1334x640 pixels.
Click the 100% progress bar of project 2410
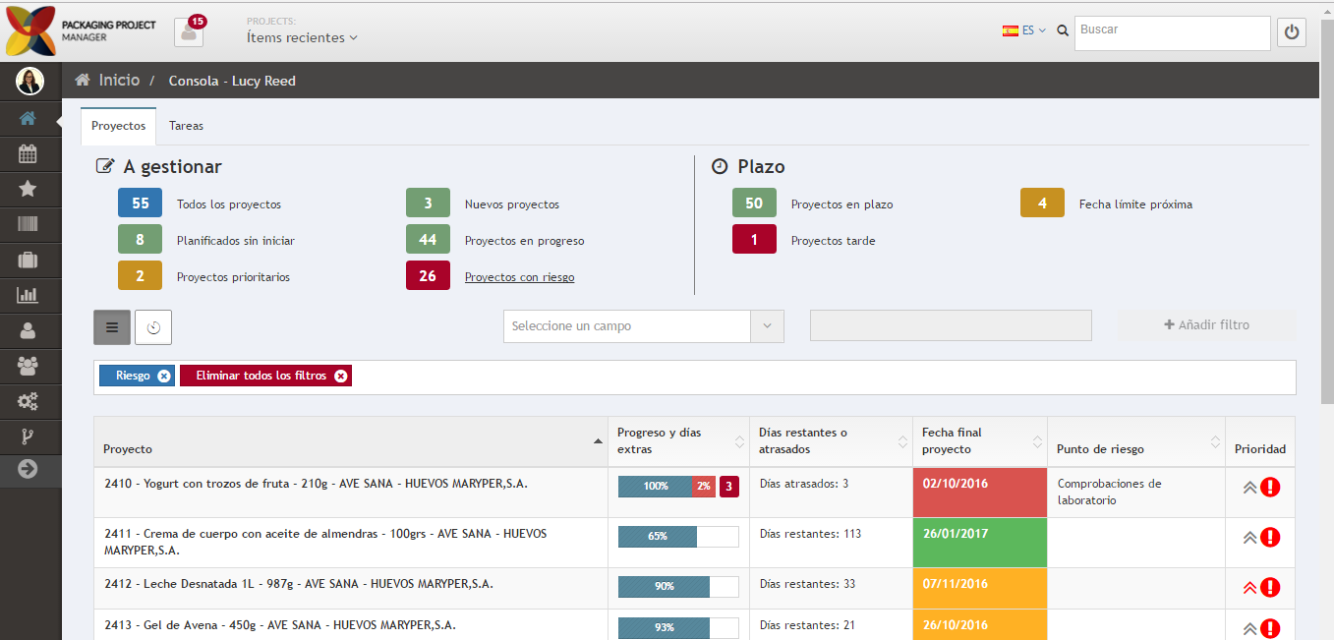pos(655,486)
